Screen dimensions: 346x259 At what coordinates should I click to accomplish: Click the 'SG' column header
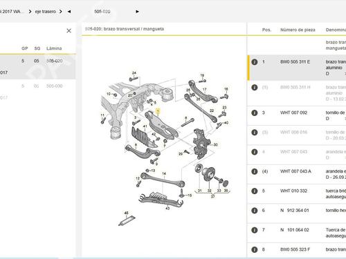(x=37, y=48)
